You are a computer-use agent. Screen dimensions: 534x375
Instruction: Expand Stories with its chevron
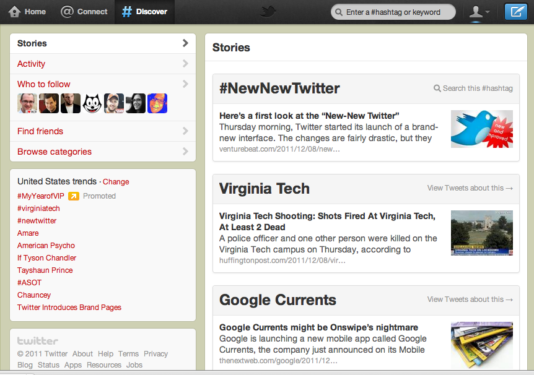pos(185,43)
